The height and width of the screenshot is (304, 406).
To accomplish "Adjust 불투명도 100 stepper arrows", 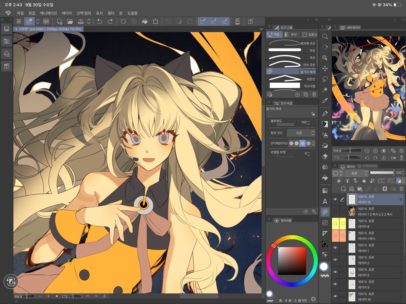I will [x=308, y=122].
